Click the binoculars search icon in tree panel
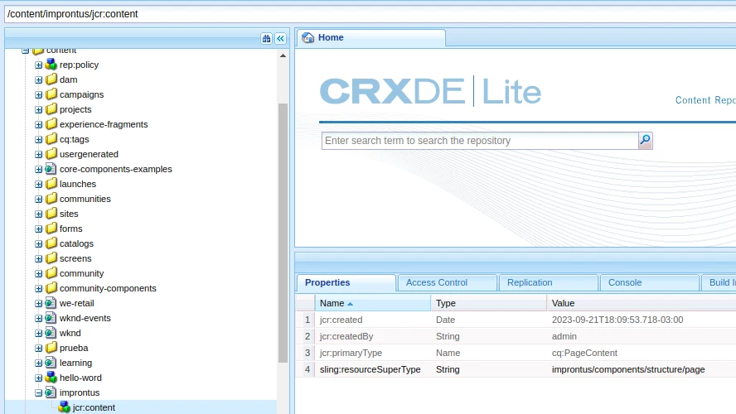This screenshot has height=414, width=736. [x=266, y=38]
